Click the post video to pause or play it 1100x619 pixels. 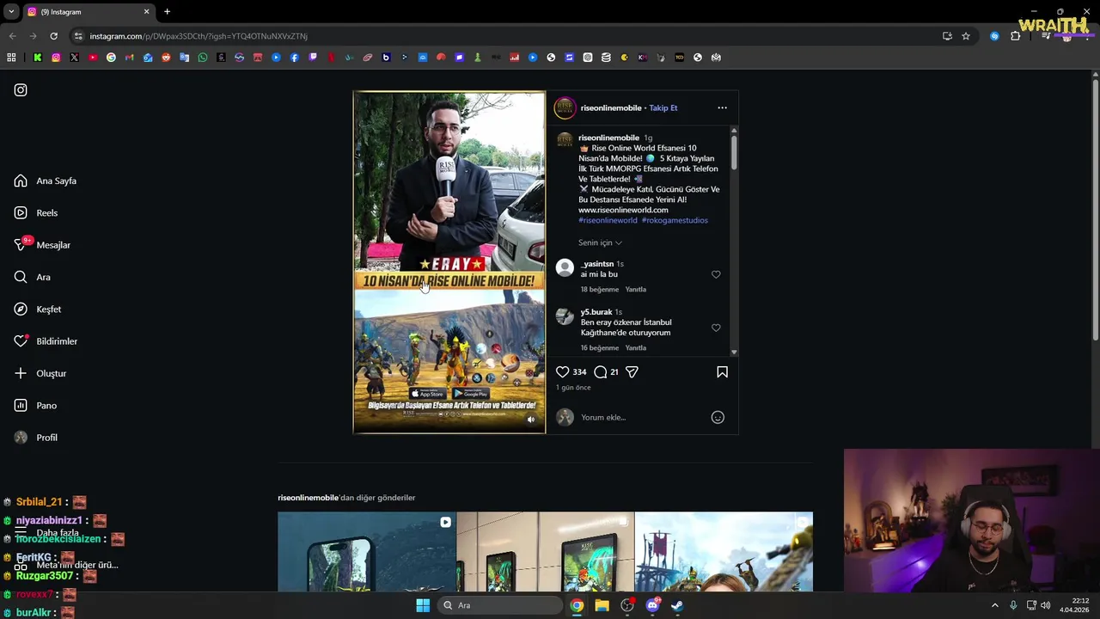coord(449,262)
